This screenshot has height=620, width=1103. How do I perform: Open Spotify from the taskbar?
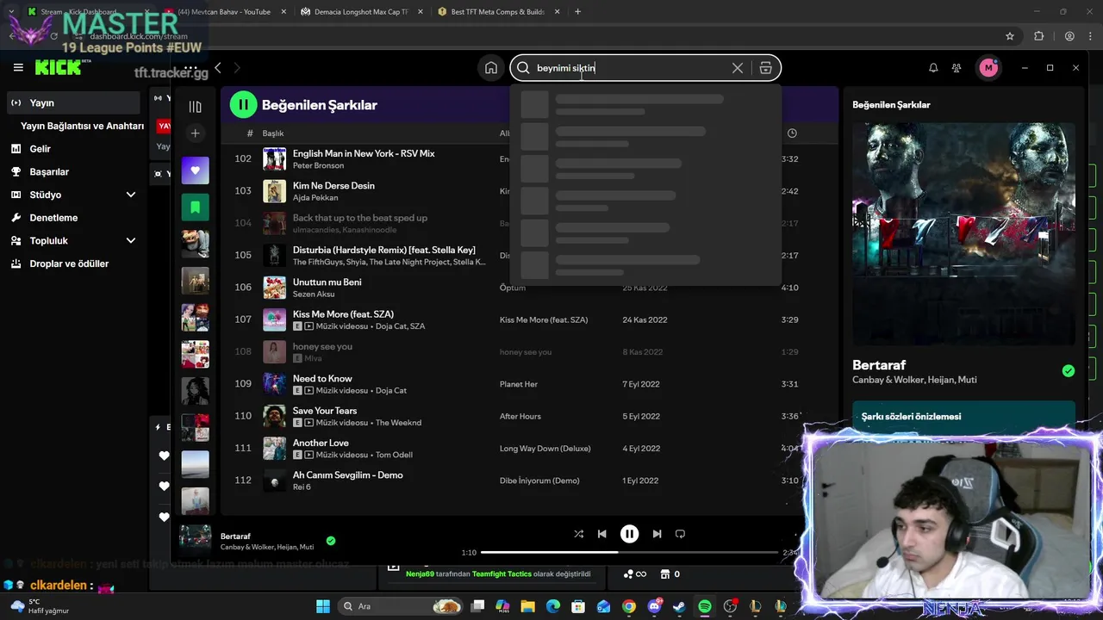[704, 606]
